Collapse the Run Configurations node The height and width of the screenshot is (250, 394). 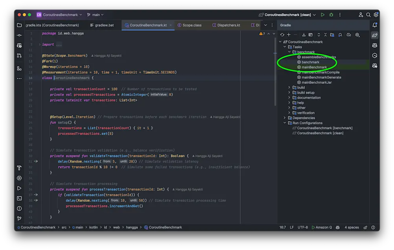(x=285, y=123)
